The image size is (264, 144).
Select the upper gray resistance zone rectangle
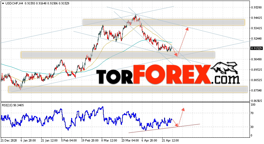(164, 22)
